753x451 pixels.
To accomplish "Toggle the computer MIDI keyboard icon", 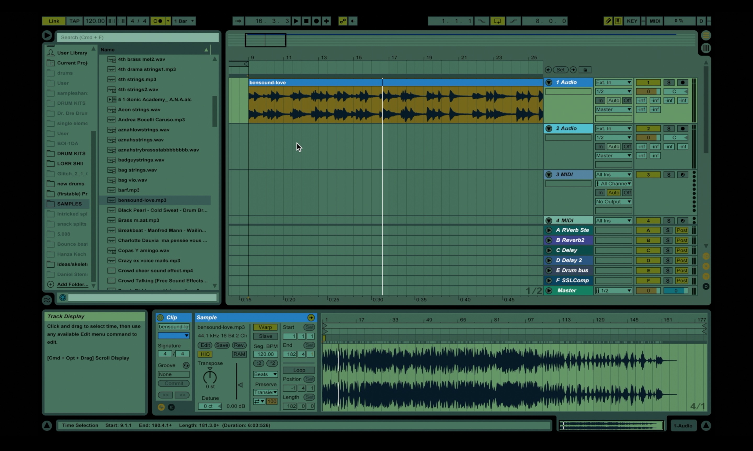I will [618, 21].
